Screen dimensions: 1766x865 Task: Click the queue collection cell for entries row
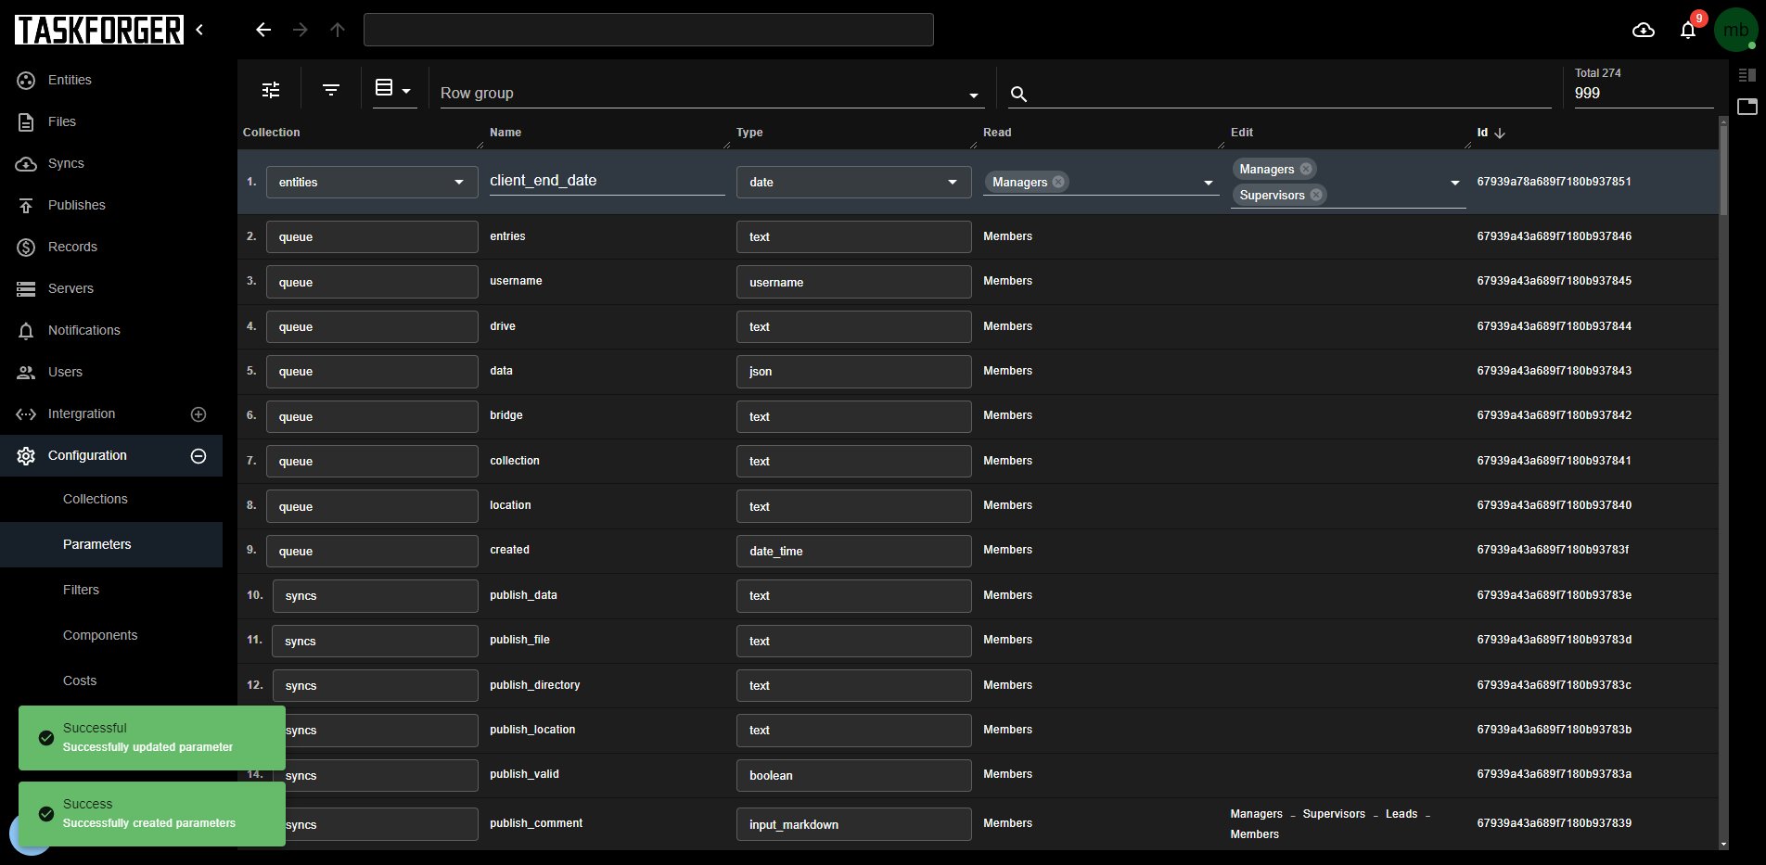pyautogui.click(x=372, y=236)
